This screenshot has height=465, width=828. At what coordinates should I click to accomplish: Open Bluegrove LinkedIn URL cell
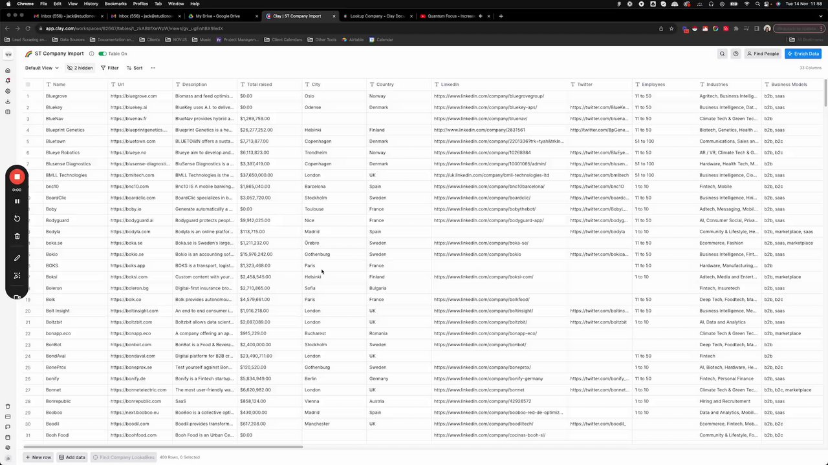499,96
